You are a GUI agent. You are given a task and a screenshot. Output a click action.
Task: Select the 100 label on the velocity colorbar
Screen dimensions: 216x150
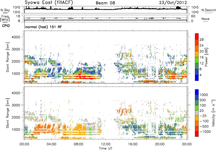tap(203, 105)
